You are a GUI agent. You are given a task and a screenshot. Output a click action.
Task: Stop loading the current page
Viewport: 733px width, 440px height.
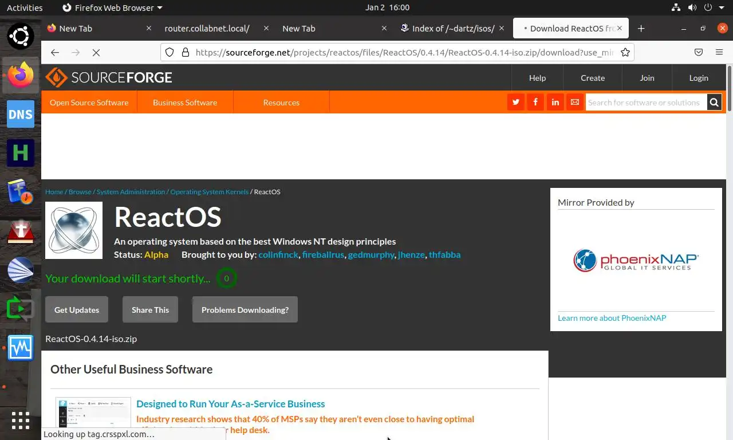[x=96, y=52]
